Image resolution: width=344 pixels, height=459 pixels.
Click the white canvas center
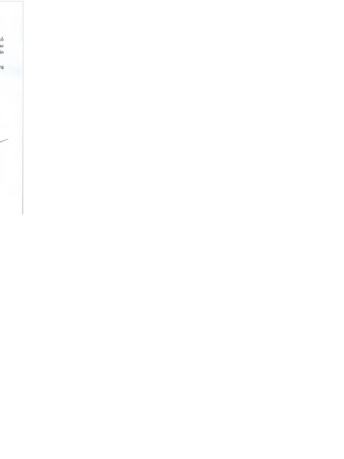point(172,229)
